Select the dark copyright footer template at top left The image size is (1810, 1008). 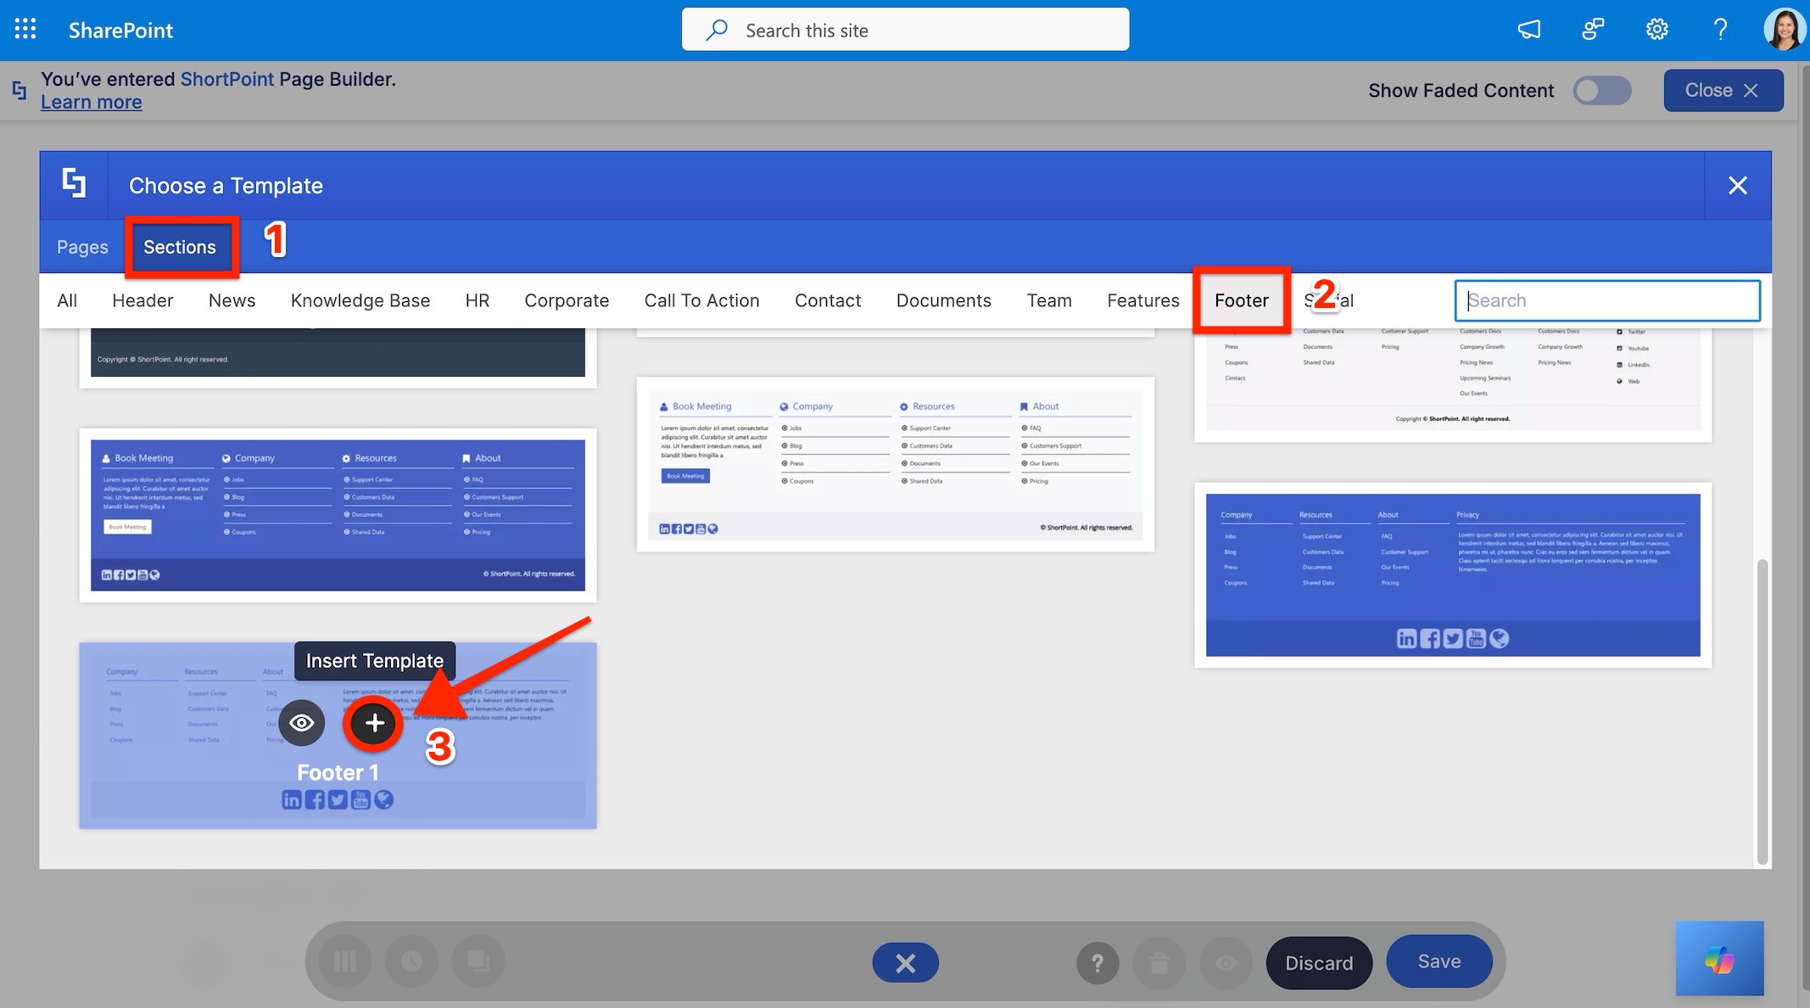point(338,356)
